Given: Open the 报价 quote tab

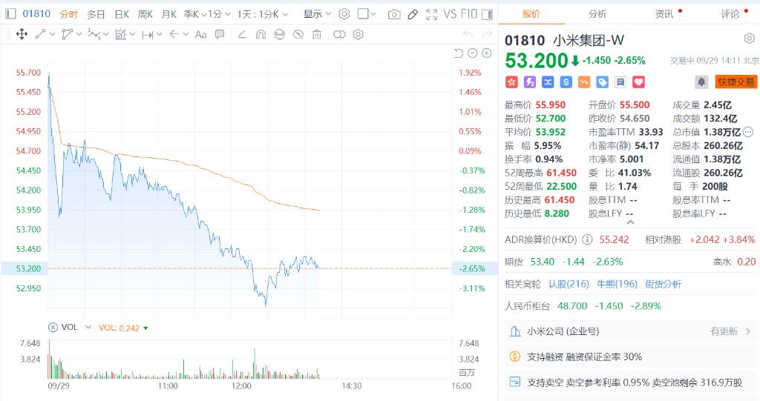Looking at the screenshot, I should [x=531, y=14].
